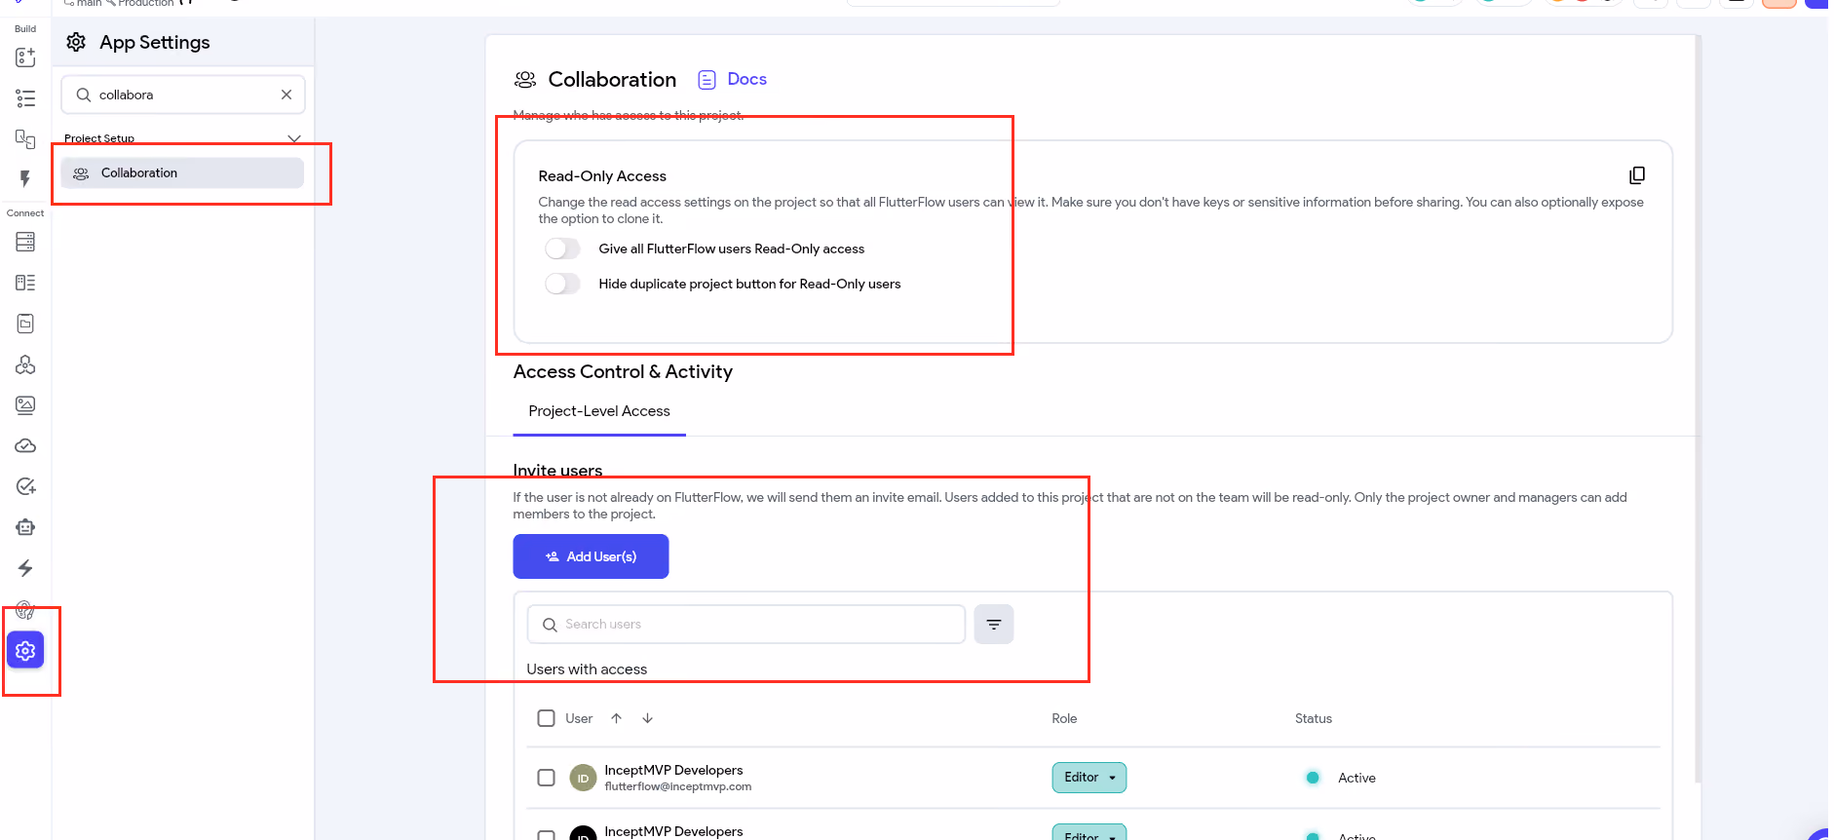Tick checkbox for first InceptMVP Developers row
1834x840 pixels.
pos(547,778)
